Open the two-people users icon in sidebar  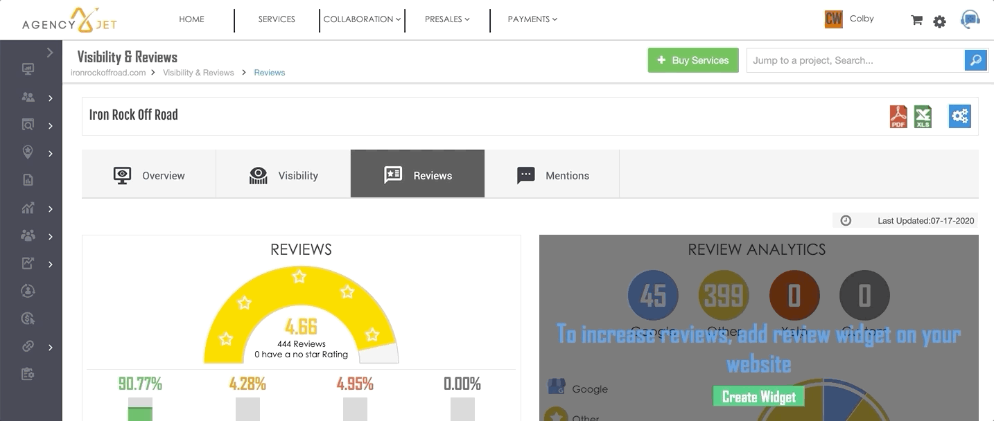click(28, 98)
